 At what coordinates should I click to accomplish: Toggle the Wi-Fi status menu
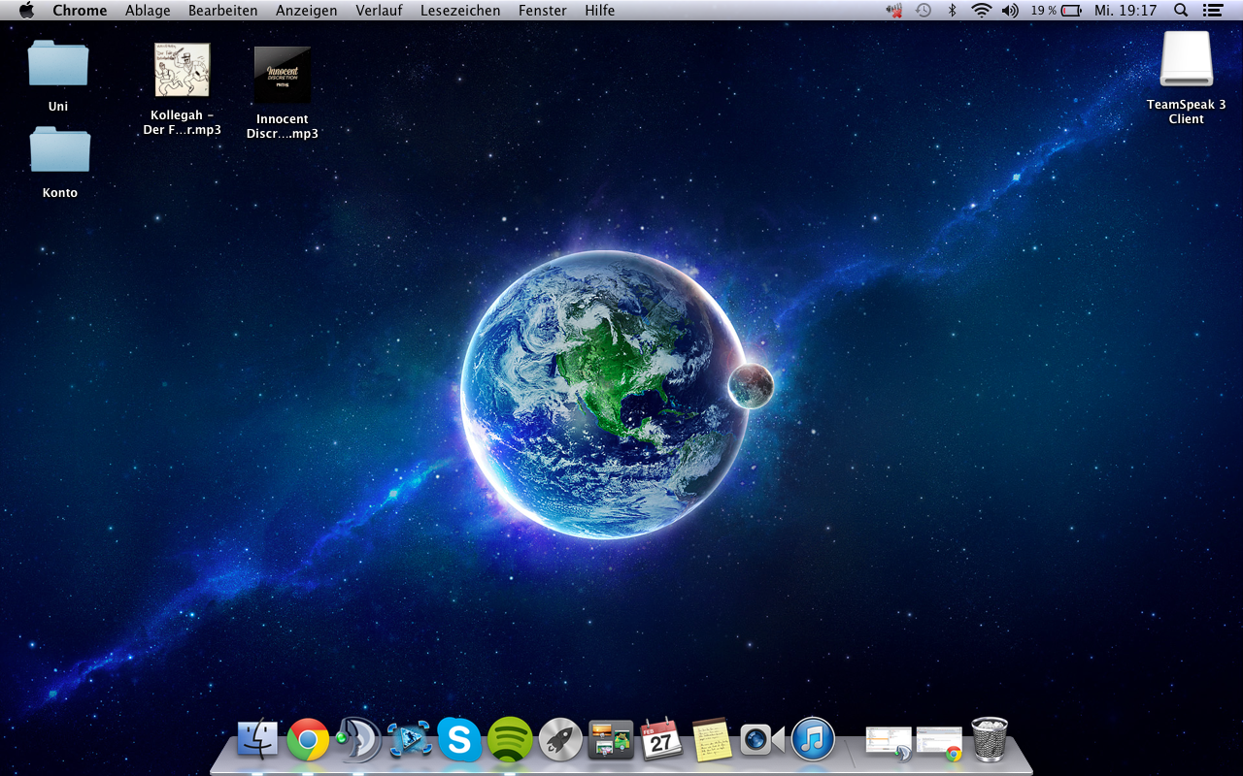coord(982,11)
